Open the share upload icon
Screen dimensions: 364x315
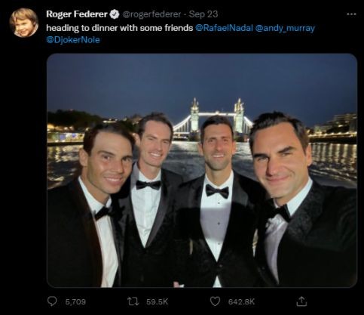(x=301, y=301)
